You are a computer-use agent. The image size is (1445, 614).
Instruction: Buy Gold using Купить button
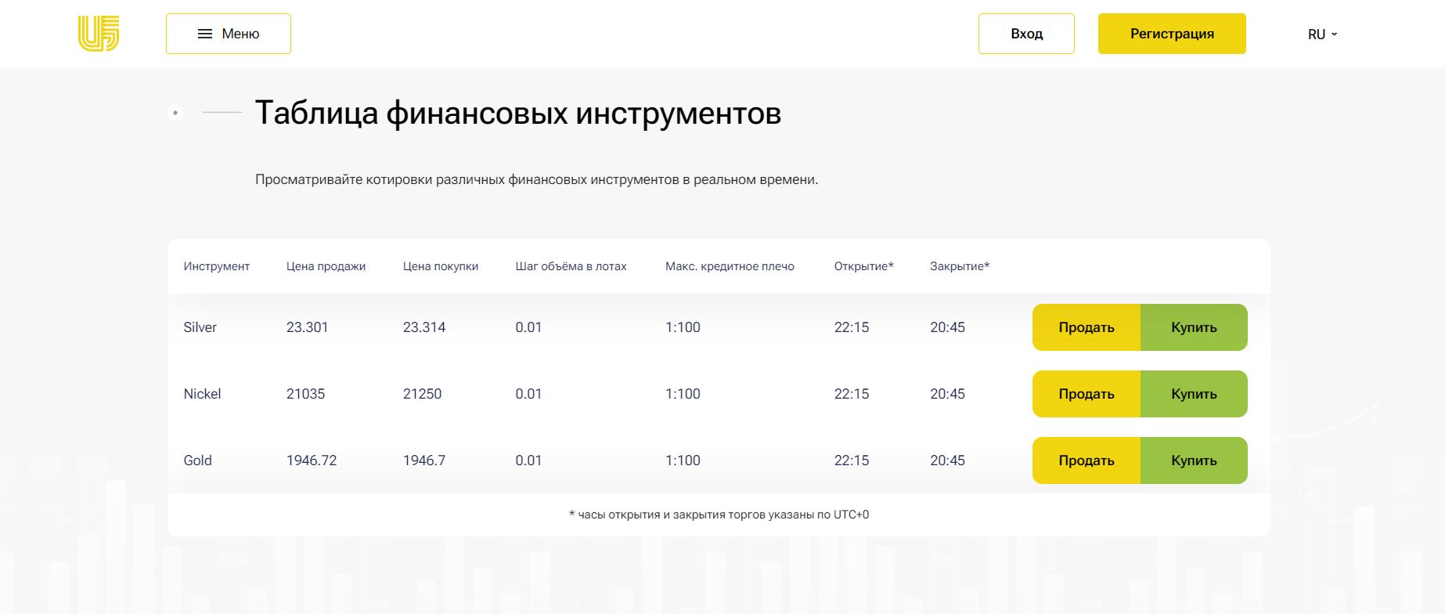tap(1193, 460)
